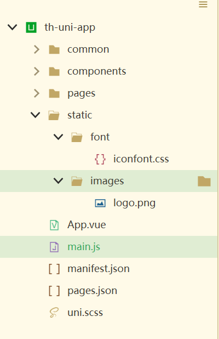
Task: Open the iconfont.css file label
Action: coord(141,159)
